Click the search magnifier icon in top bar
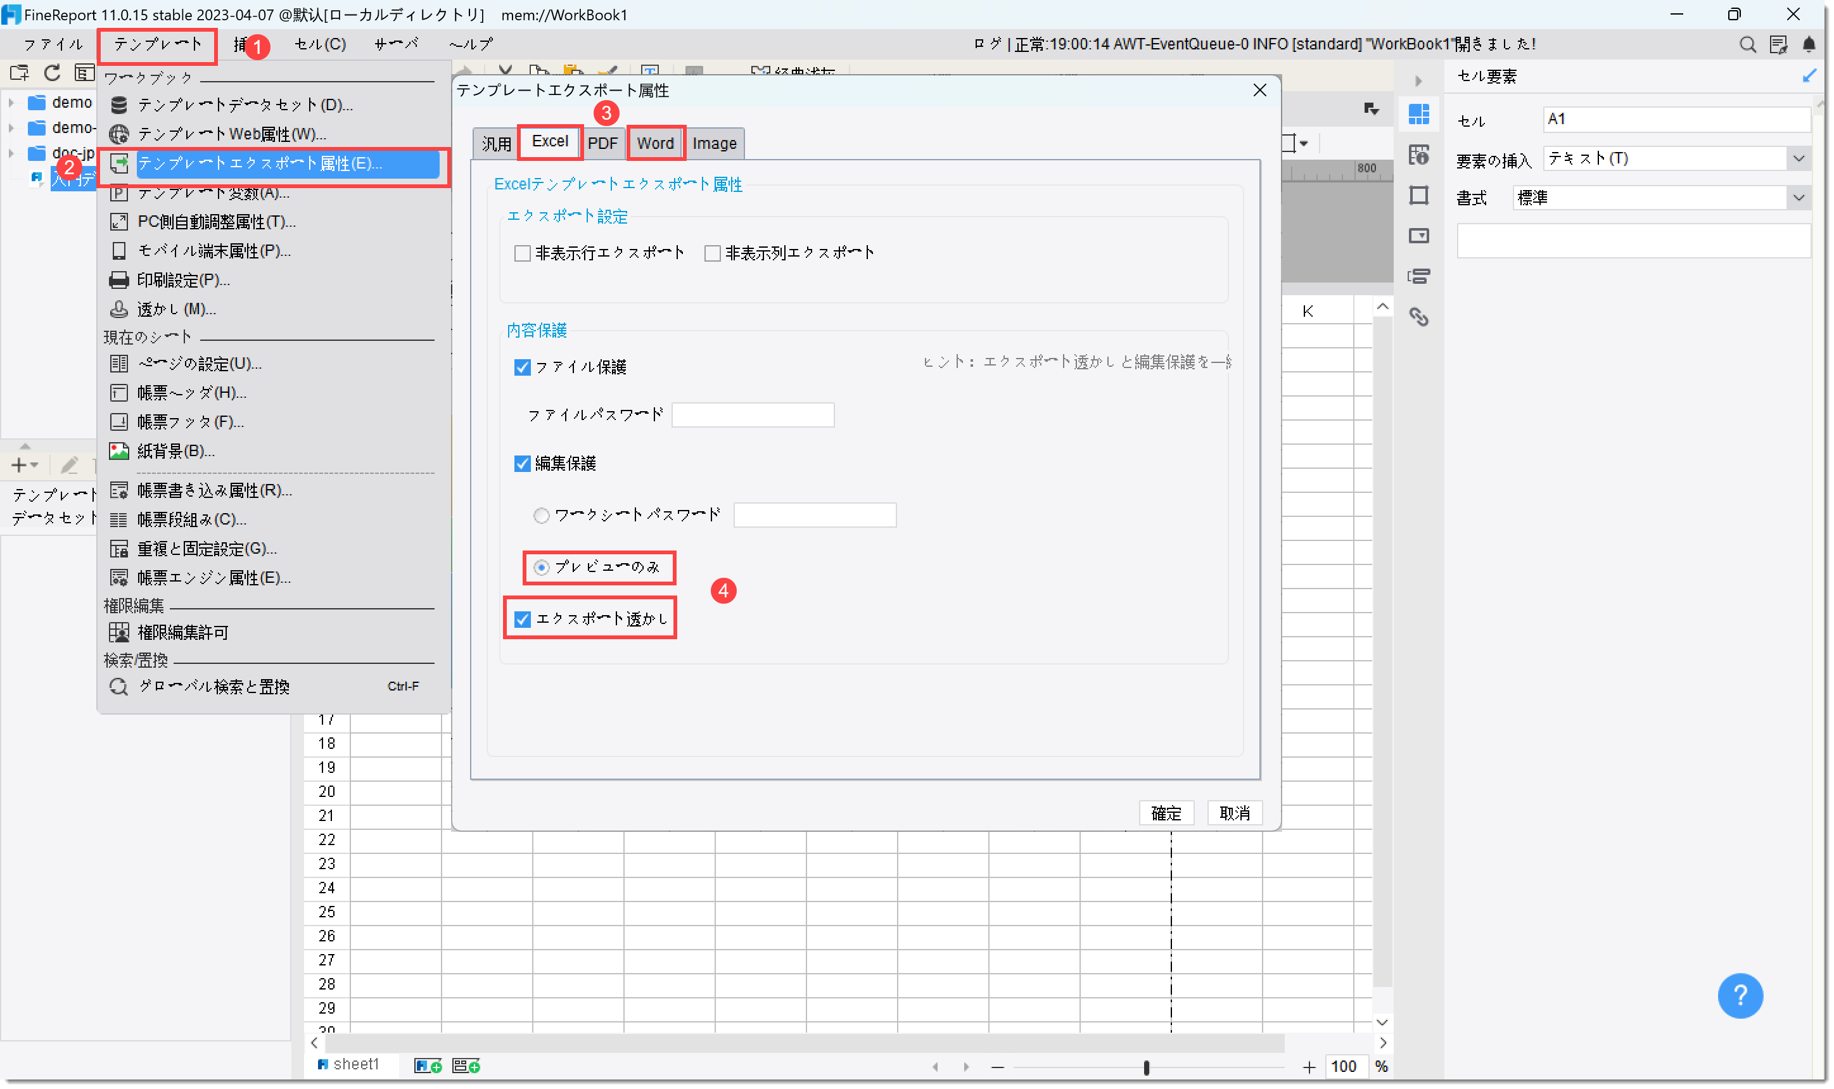 (1748, 45)
